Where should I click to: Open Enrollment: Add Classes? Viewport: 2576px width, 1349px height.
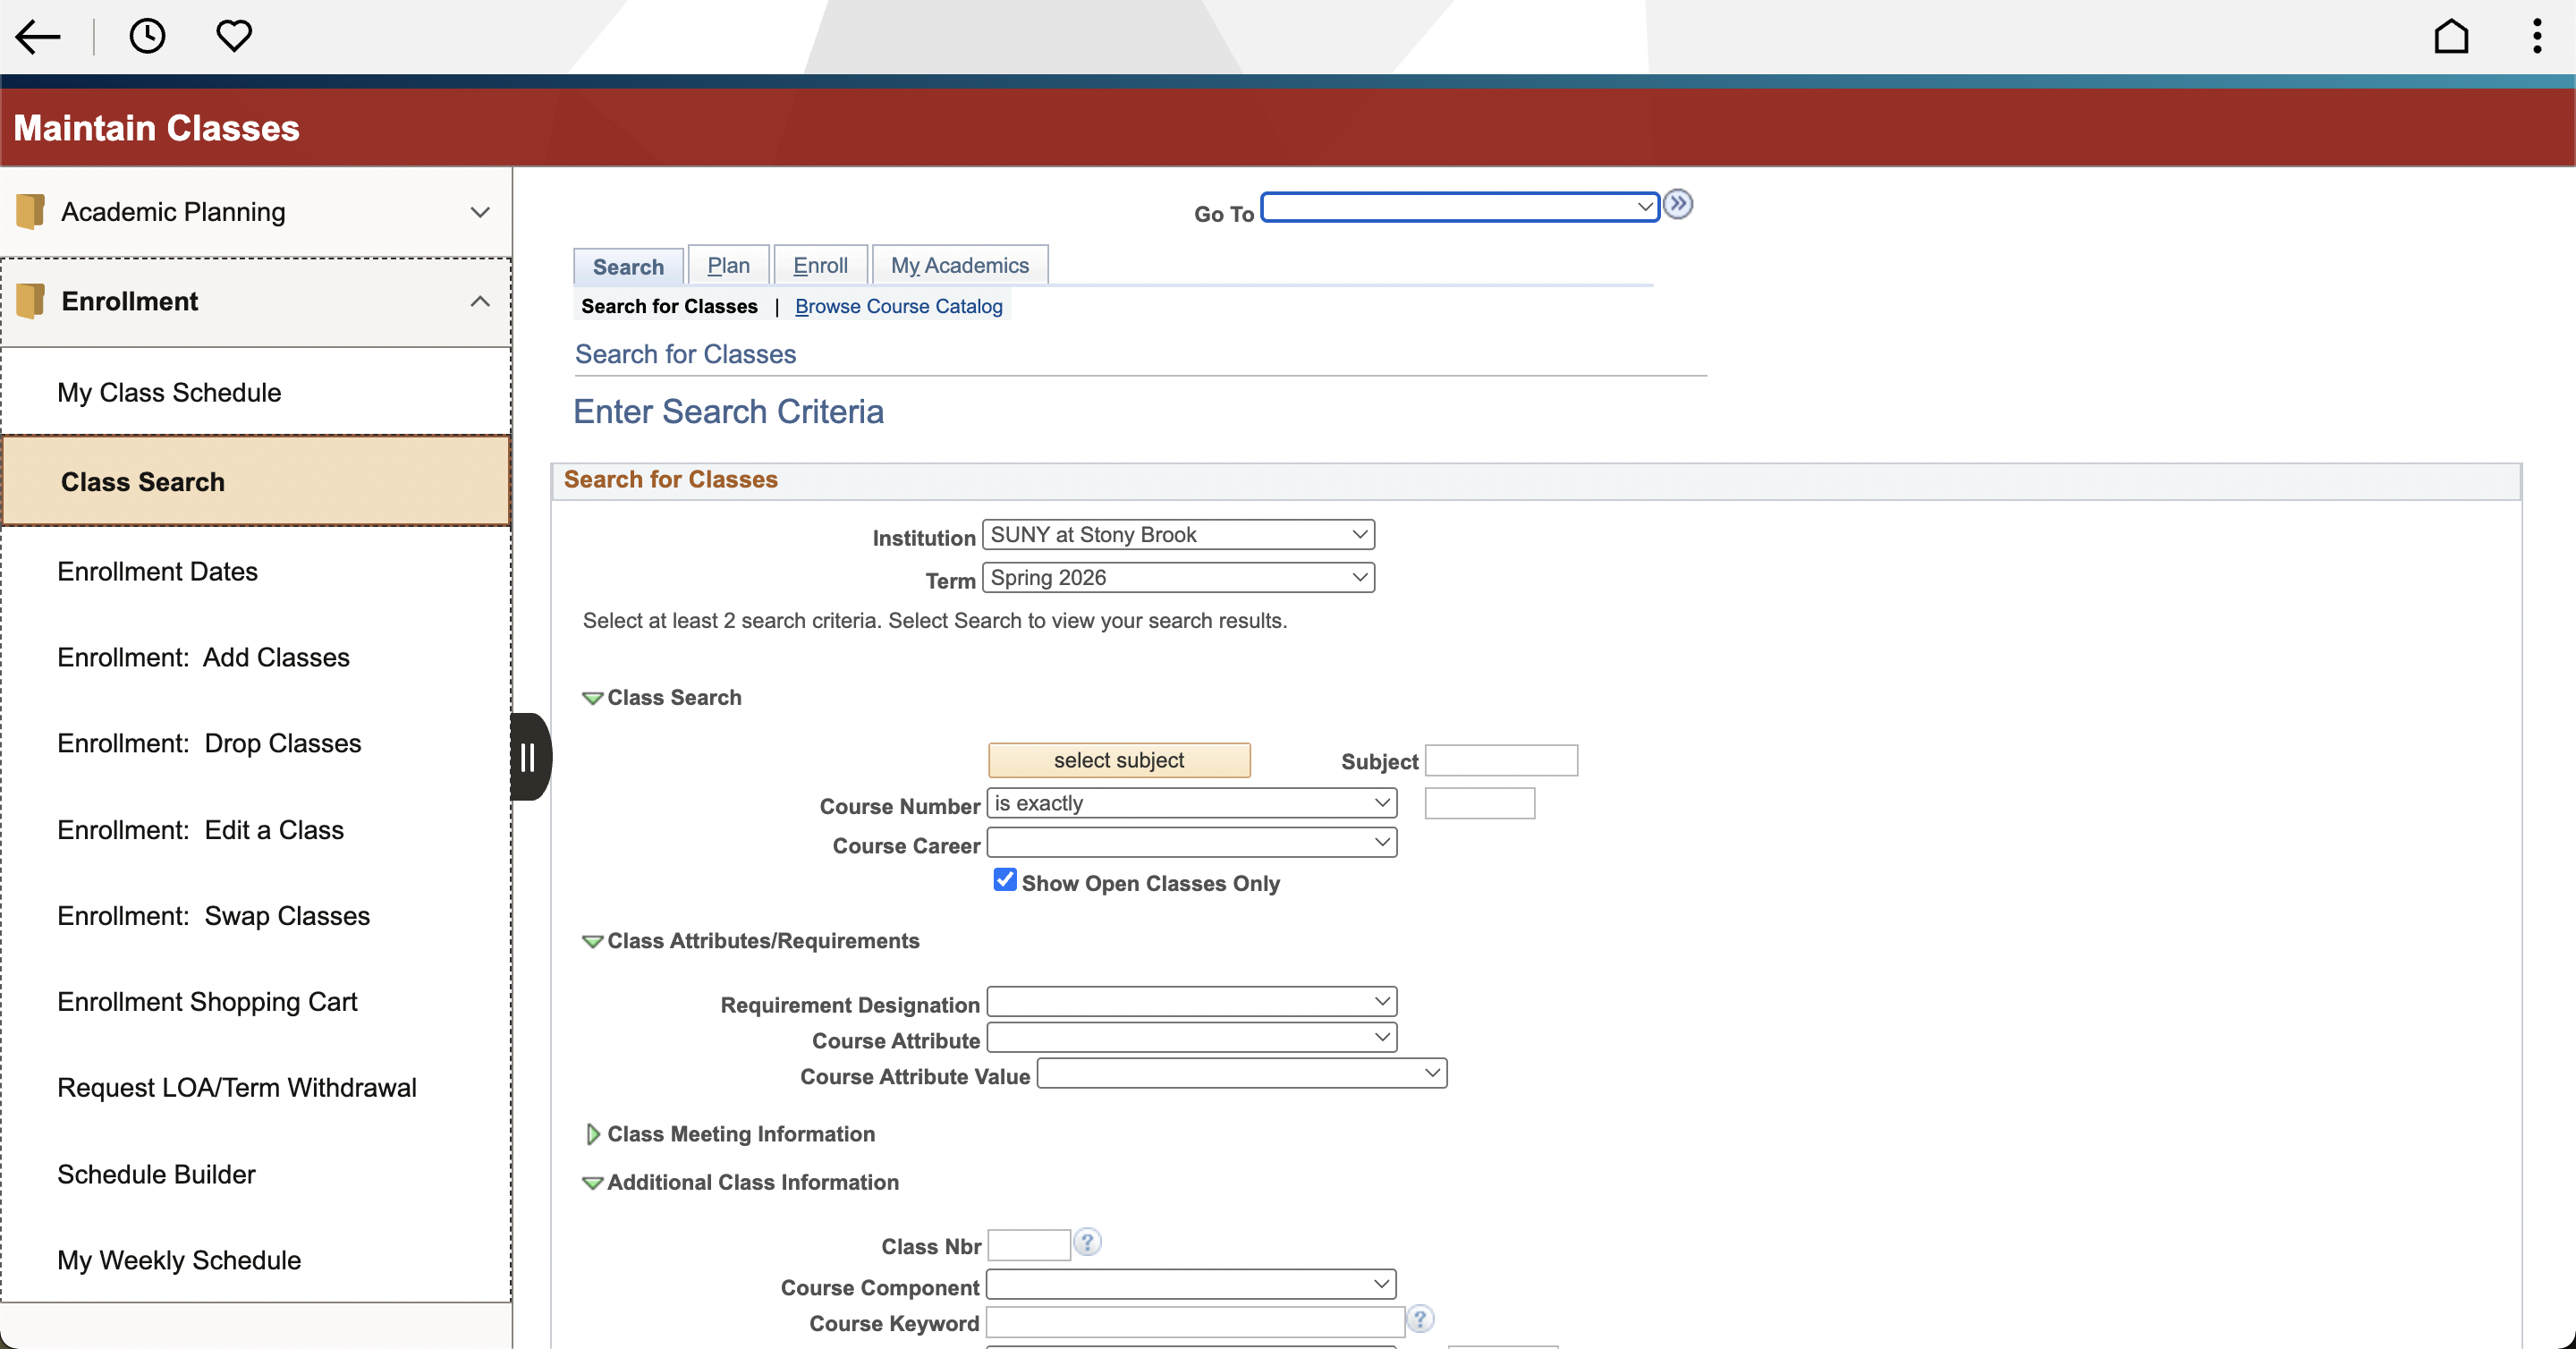pos(256,658)
